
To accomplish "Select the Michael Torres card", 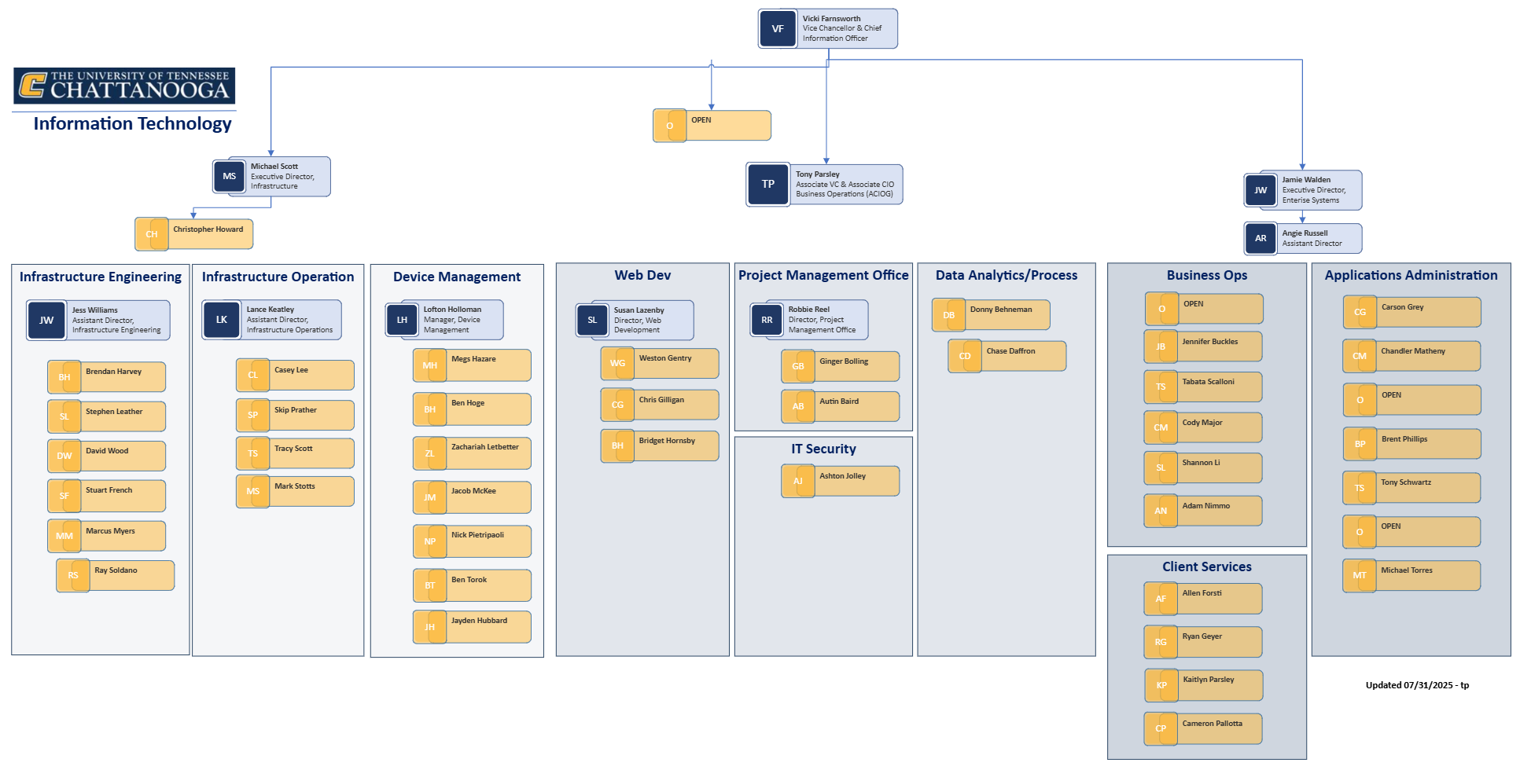I will [x=1411, y=575].
